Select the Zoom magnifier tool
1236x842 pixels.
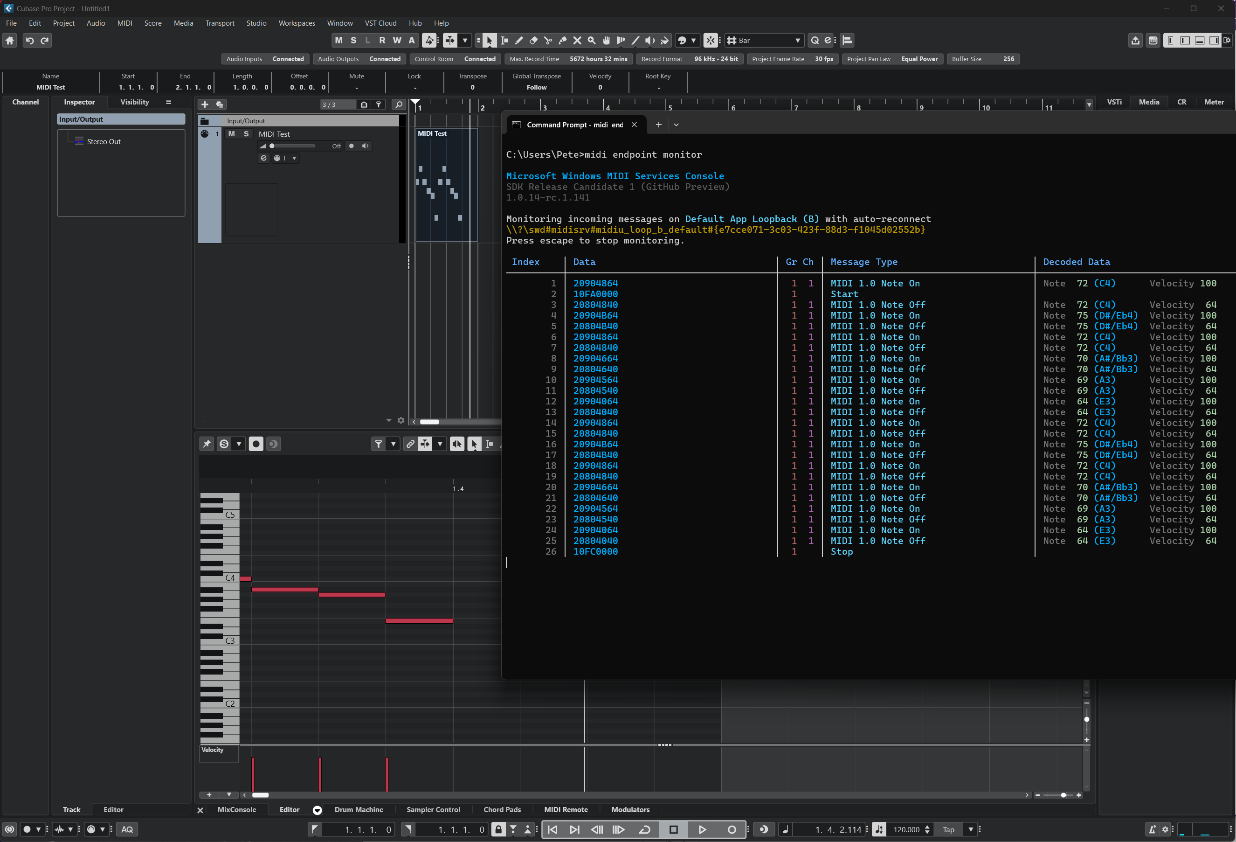click(591, 41)
